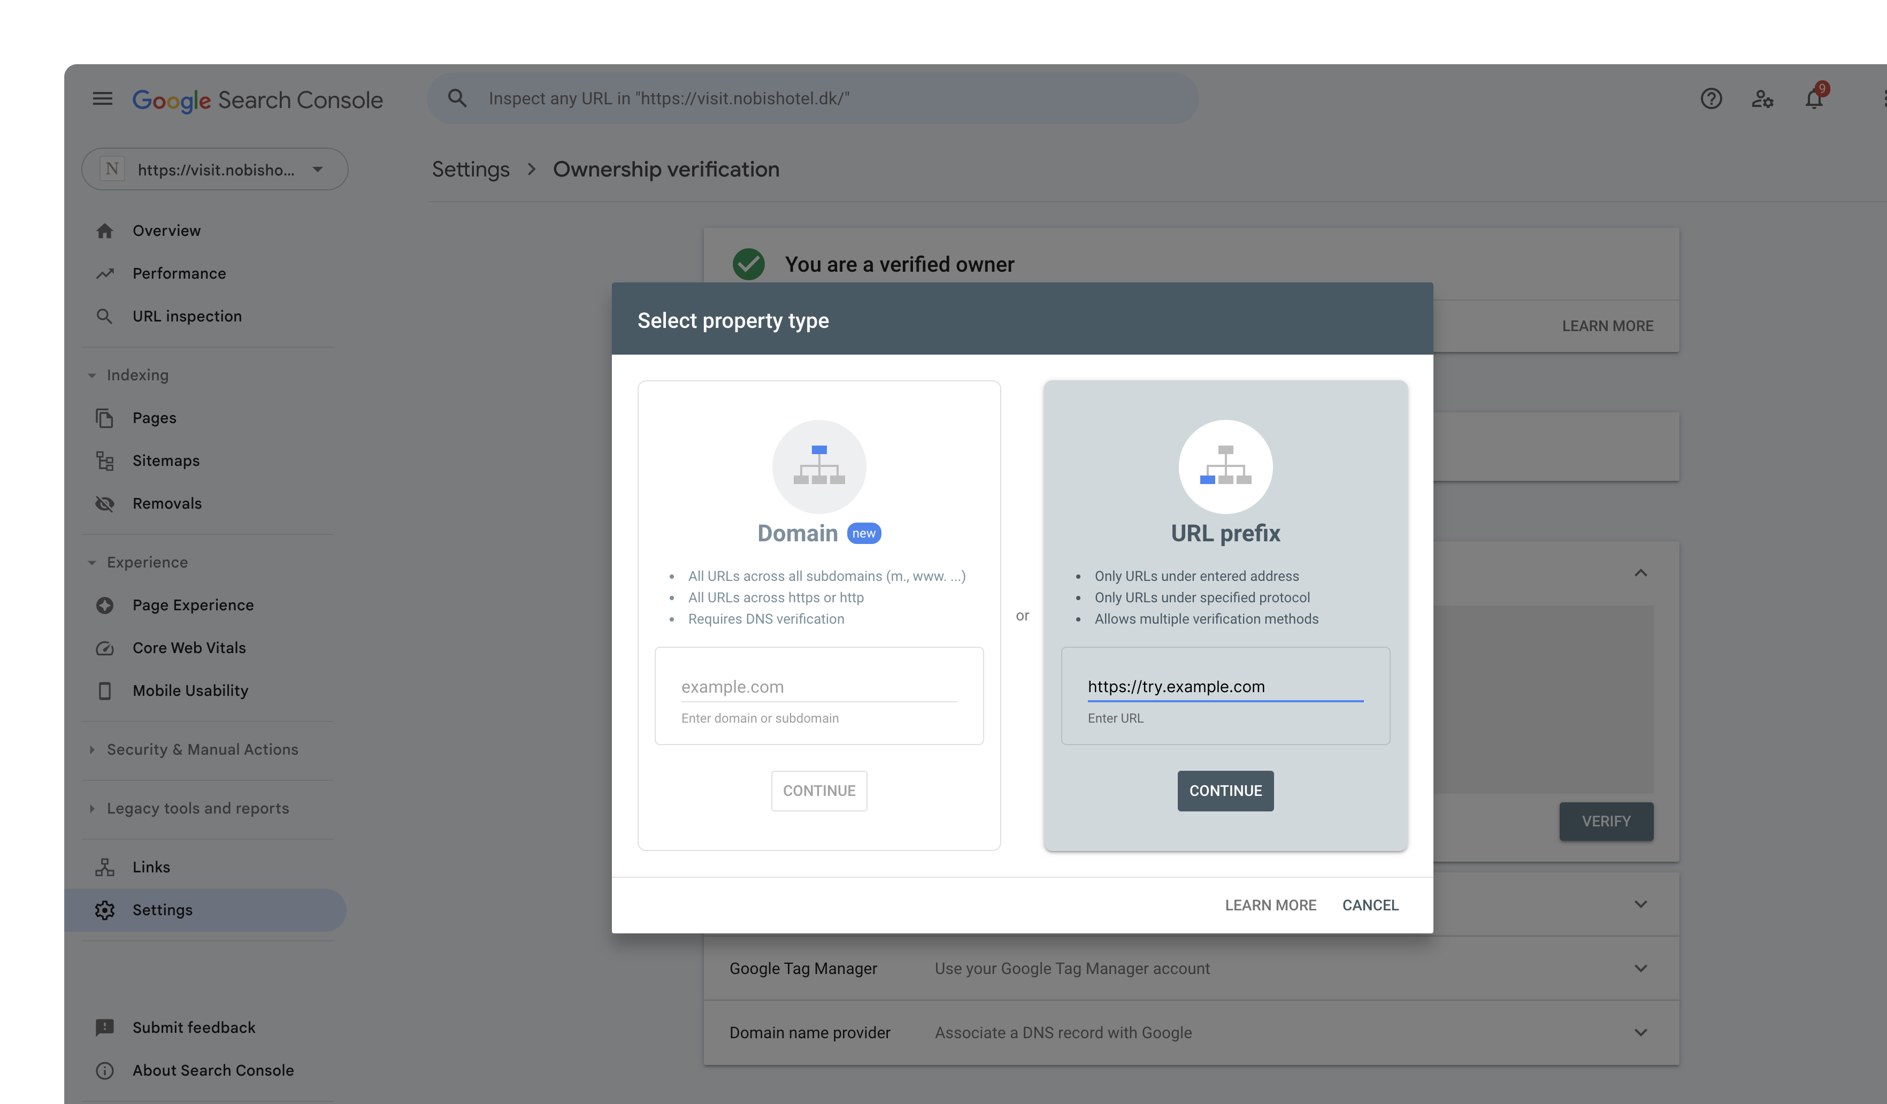Collapse the Experience section

[x=91, y=563]
